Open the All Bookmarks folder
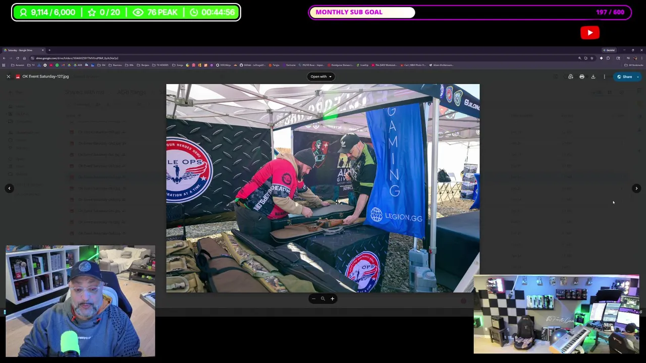 click(633, 65)
